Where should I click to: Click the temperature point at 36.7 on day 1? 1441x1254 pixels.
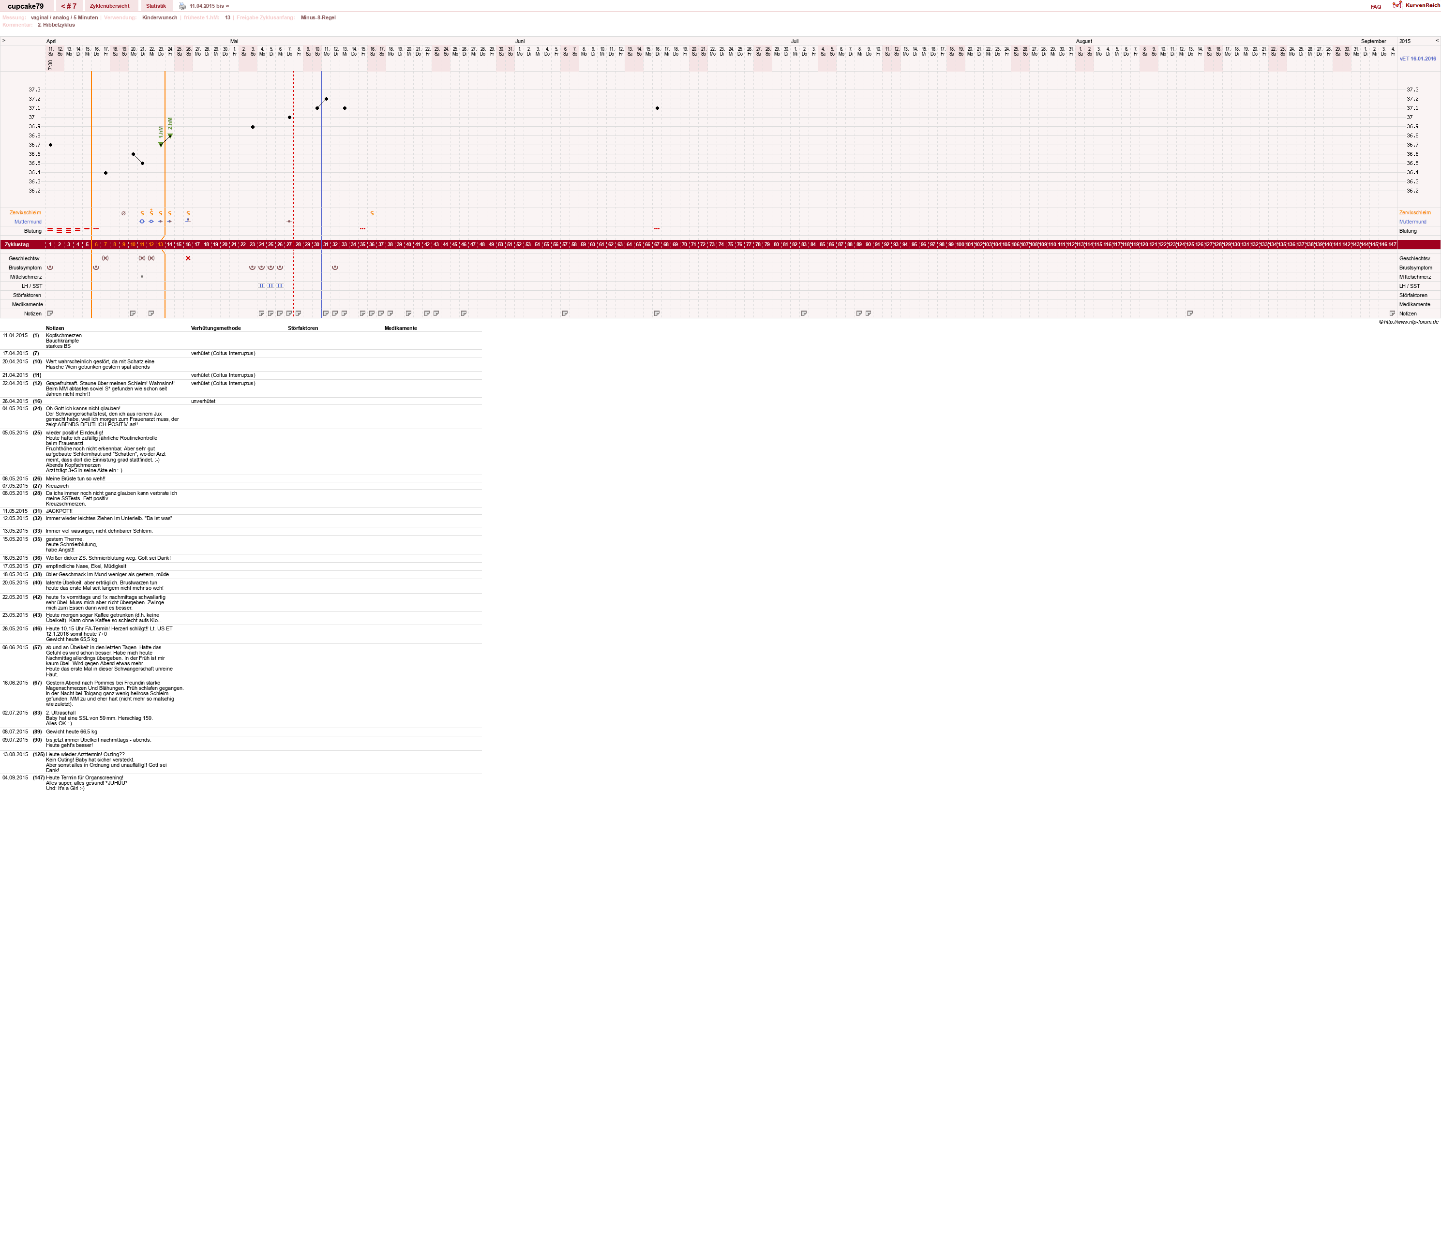[50, 145]
